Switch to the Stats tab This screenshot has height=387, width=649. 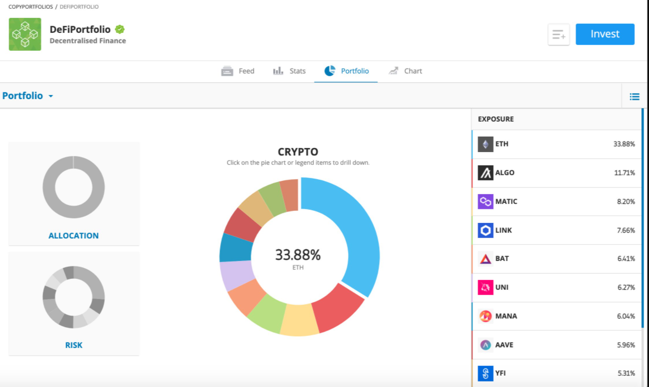pos(289,71)
